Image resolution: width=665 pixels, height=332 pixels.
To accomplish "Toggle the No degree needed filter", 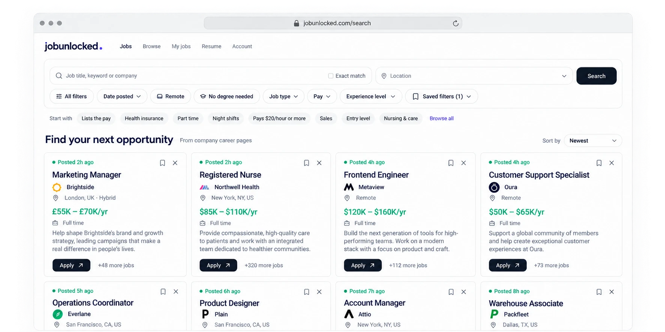I will tap(226, 96).
